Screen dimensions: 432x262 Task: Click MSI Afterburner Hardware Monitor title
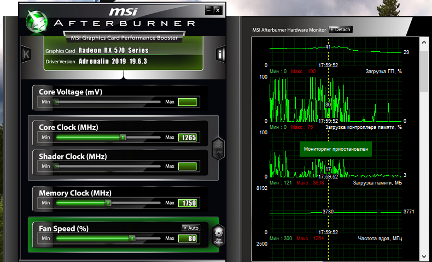[289, 29]
